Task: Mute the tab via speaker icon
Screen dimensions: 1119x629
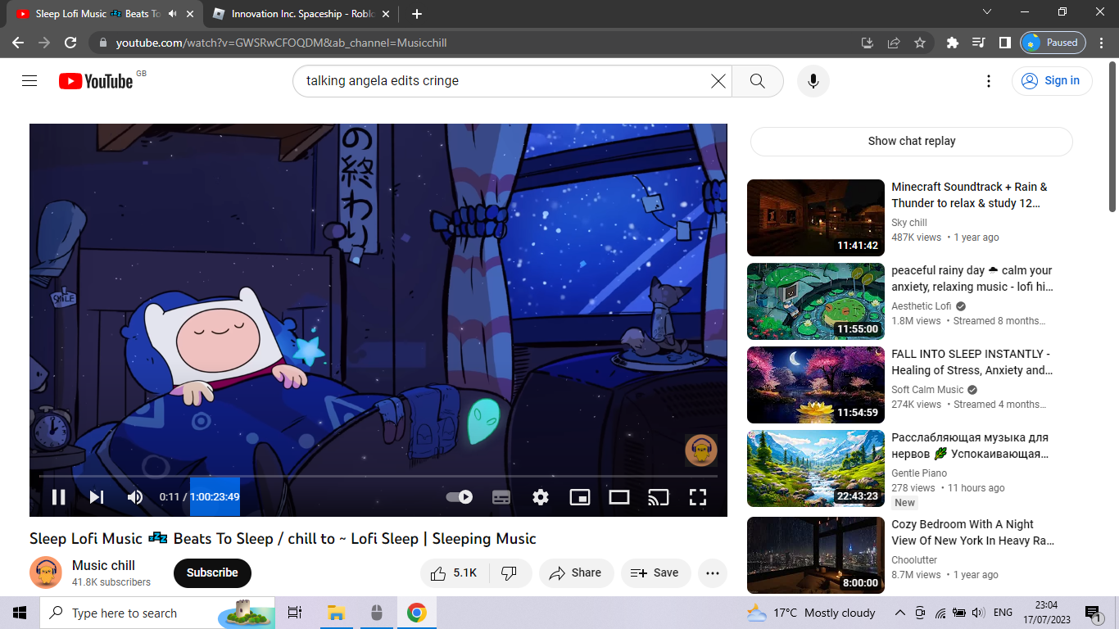Action: click(x=172, y=14)
